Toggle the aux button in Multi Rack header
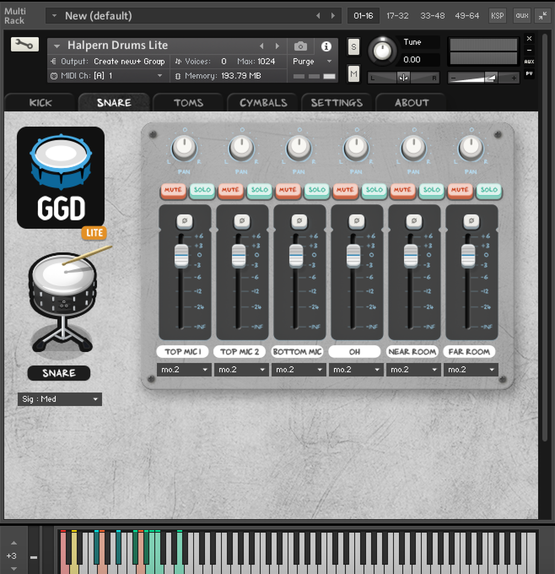555x574 pixels. coord(522,16)
